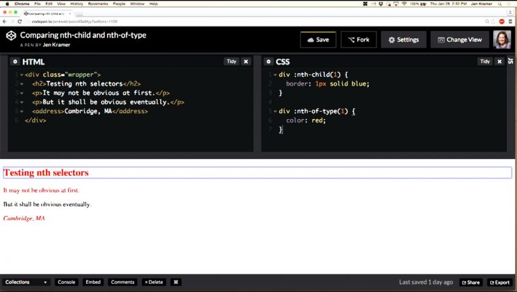Collapse the second paragraph fold arrow
The height and width of the screenshot is (292, 517).
[22, 102]
